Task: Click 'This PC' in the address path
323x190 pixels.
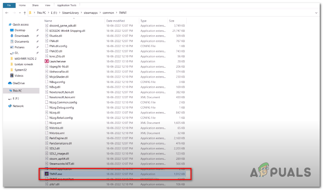Action: (41, 13)
